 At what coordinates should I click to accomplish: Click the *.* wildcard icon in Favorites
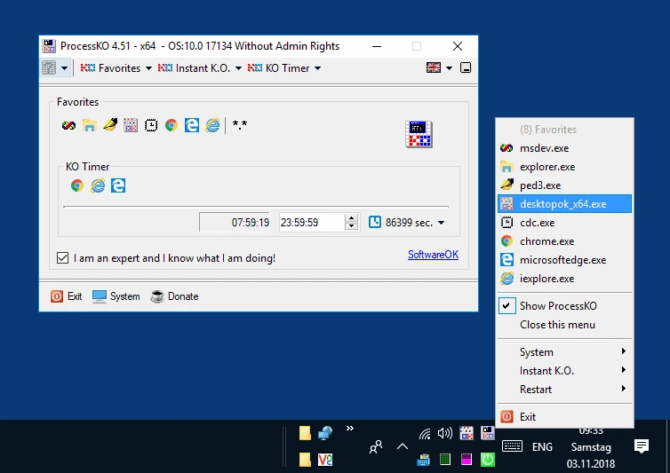point(240,124)
